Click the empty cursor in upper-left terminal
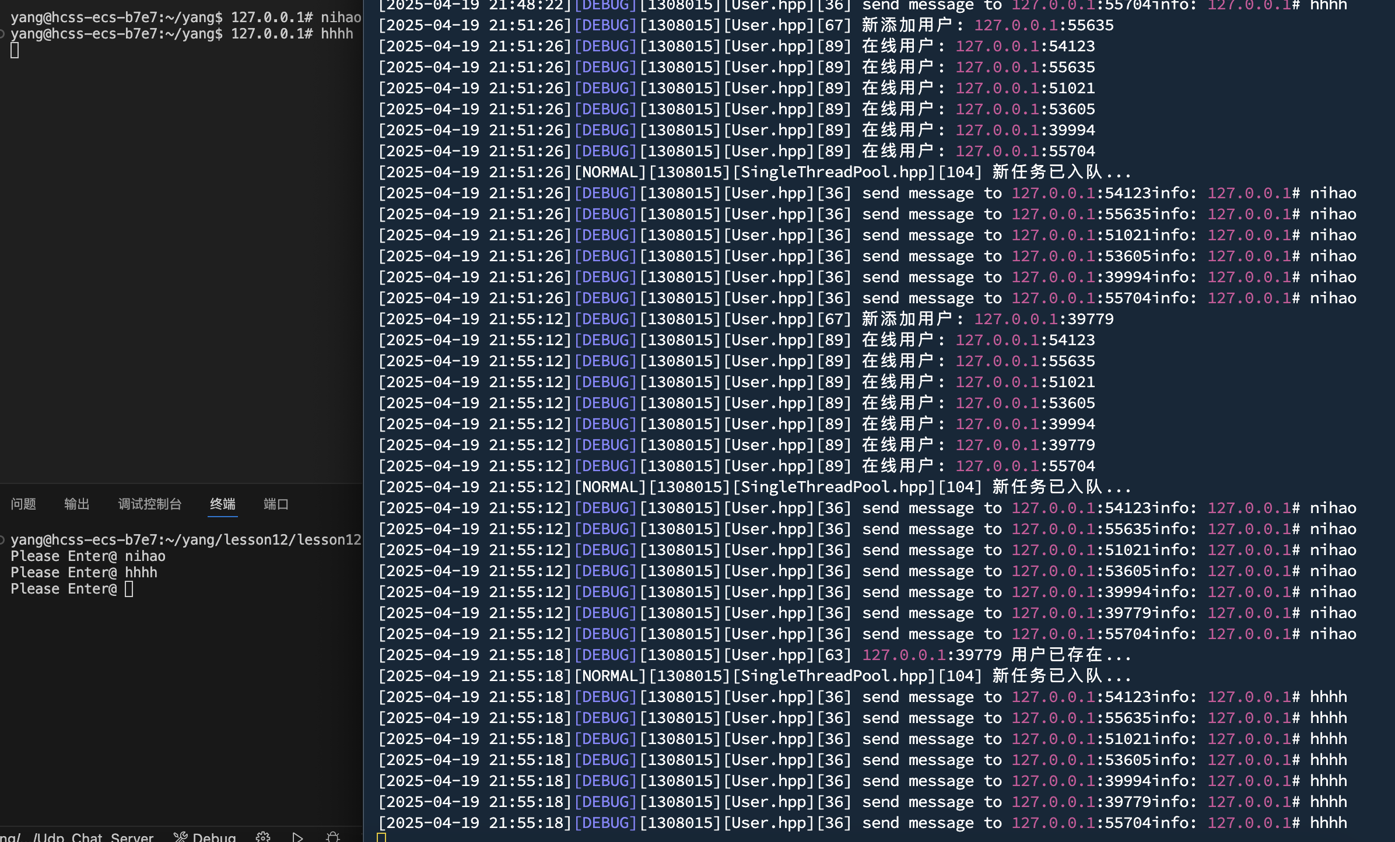The height and width of the screenshot is (842, 1395). (15, 51)
